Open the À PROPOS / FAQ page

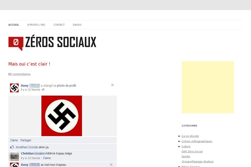pyautogui.click(x=36, y=25)
